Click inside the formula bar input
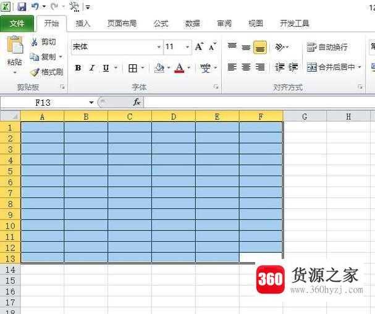This screenshot has height=314, width=375. 259,103
